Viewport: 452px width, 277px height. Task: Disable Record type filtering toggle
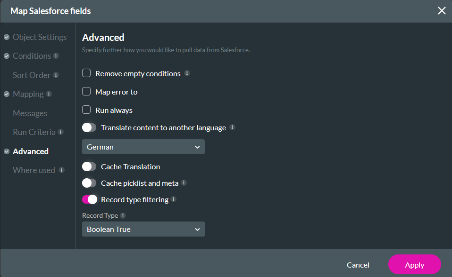[x=90, y=199]
